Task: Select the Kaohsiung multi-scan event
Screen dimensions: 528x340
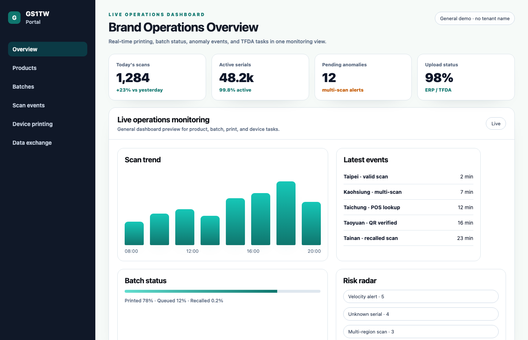Action: pos(408,192)
